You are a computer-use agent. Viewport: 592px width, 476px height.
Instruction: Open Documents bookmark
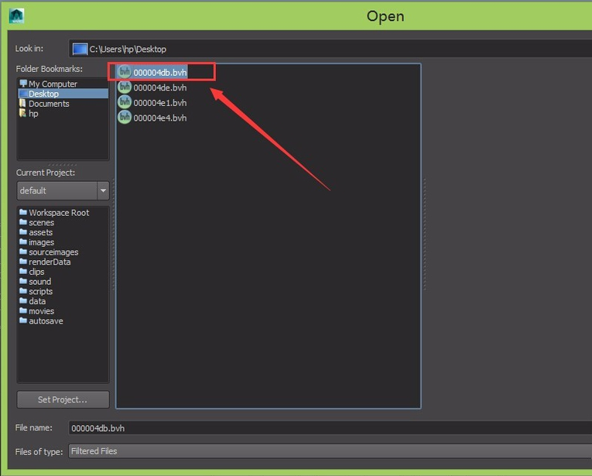49,104
